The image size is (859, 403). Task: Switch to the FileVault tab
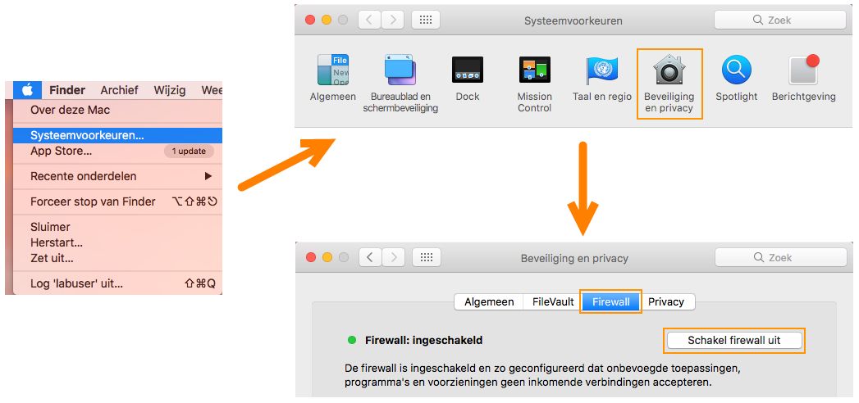tap(553, 301)
